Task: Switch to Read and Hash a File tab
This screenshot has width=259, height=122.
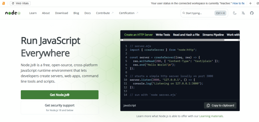Action: 186,35
